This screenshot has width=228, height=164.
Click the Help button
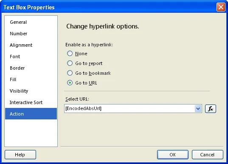point(20,155)
